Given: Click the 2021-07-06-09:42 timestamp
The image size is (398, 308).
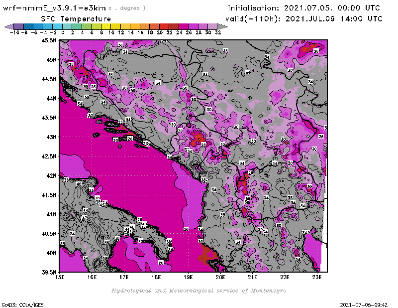Looking at the screenshot, I should click(x=364, y=305).
